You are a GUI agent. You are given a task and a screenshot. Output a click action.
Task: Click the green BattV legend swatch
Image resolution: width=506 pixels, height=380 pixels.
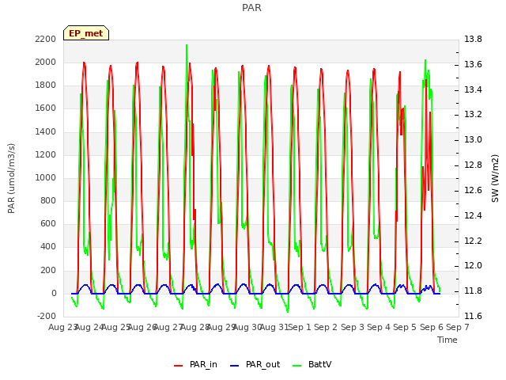[296, 366]
